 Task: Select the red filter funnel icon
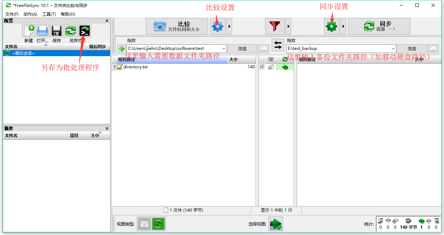coord(275,26)
